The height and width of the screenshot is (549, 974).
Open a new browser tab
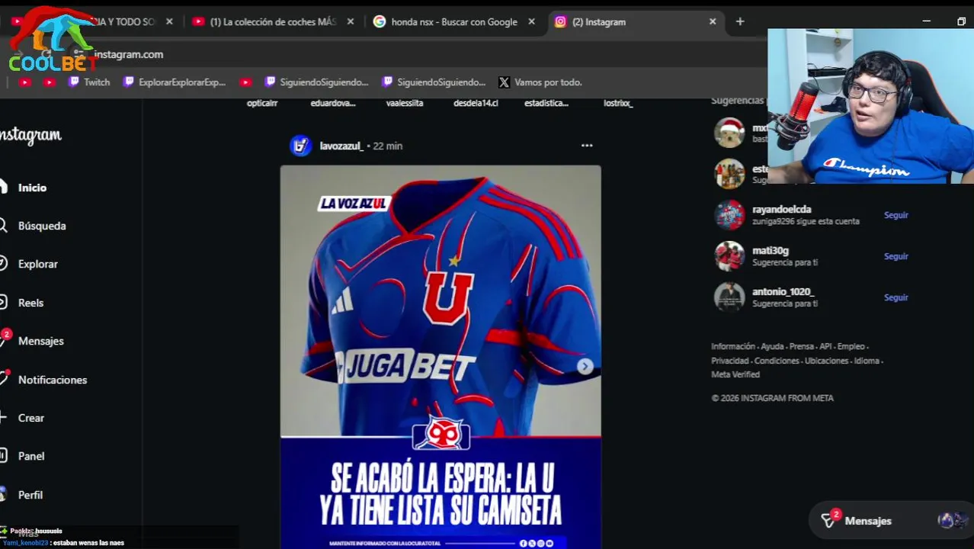click(x=740, y=22)
